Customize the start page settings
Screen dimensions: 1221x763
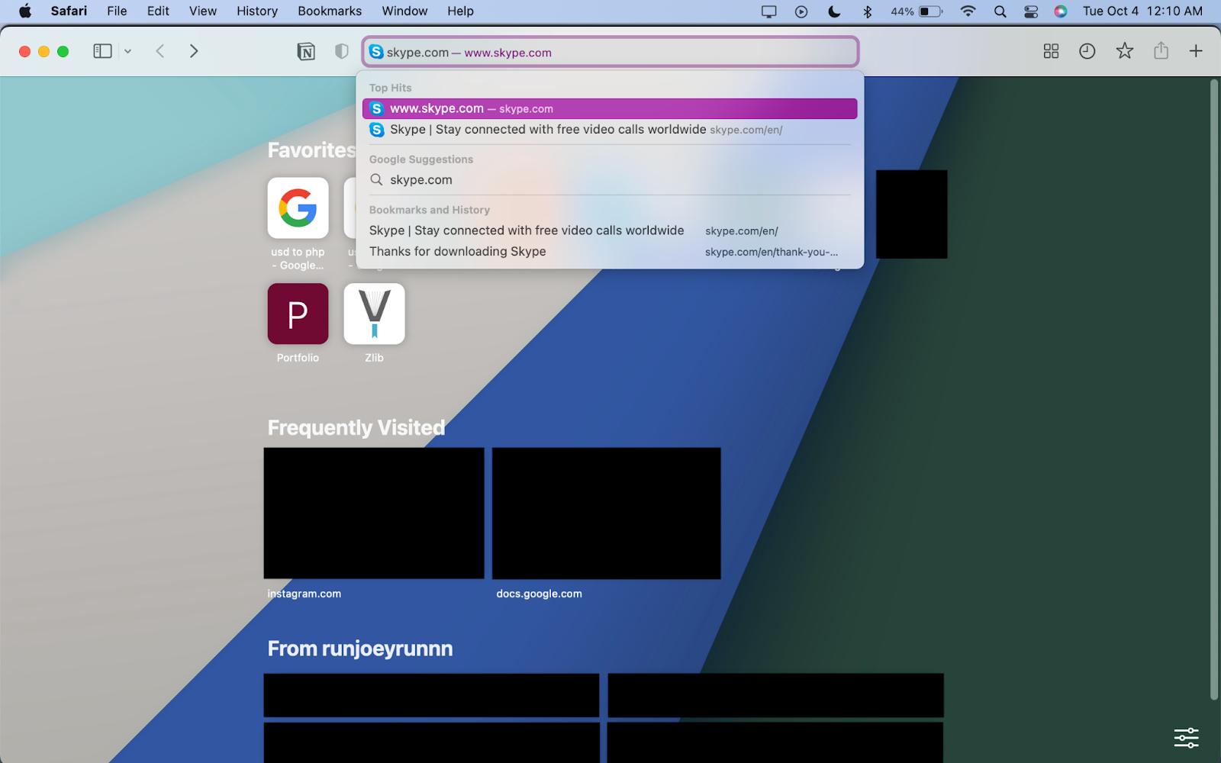1186,738
